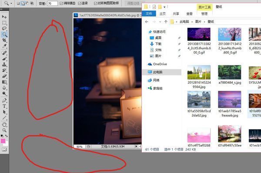The height and width of the screenshot is (173, 261).
Task: Reset default foreground and background colors
Action: click(x=2, y=136)
